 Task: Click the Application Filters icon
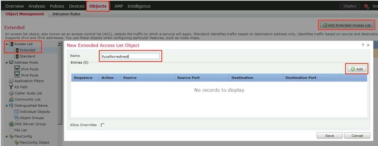pos(11,81)
